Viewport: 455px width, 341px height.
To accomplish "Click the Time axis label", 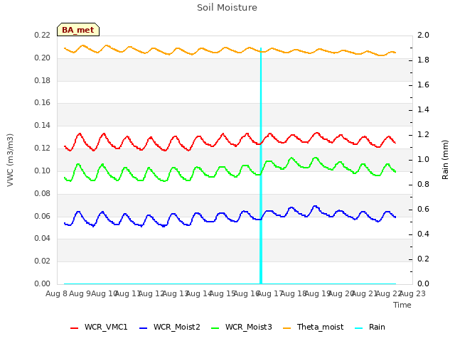I will coord(402,305).
